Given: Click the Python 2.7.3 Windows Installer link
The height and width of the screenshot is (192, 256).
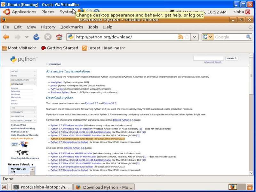Looking at the screenshot, I should [x=67, y=125].
